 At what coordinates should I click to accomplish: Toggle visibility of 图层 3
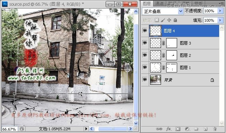pyautogui.click(x=145, y=43)
